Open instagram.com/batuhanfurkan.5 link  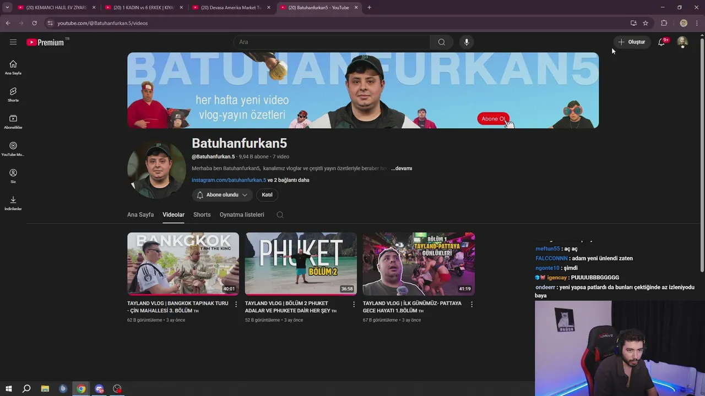[229, 180]
